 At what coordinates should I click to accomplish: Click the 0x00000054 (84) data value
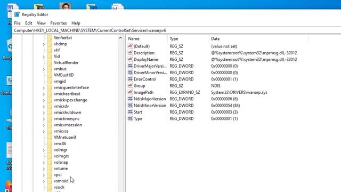pos(225,106)
